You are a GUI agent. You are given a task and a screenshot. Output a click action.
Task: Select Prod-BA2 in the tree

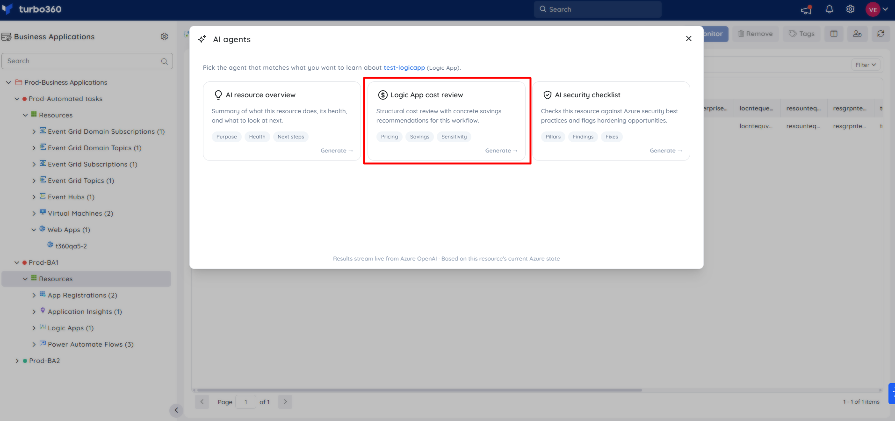coord(44,361)
